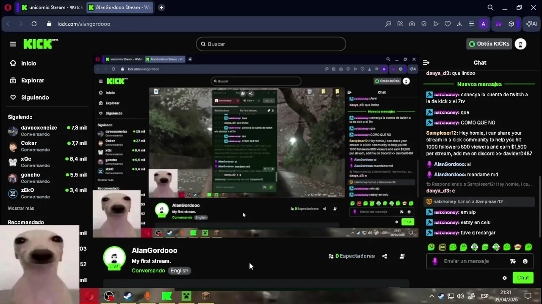542x304 pixels.
Task: Open goncho's channel in Siguiendo list
Action: point(47,178)
